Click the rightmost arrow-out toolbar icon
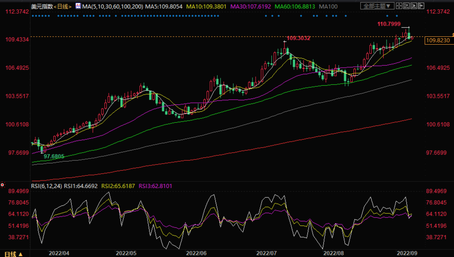The height and width of the screenshot is (257, 454). coord(421,6)
